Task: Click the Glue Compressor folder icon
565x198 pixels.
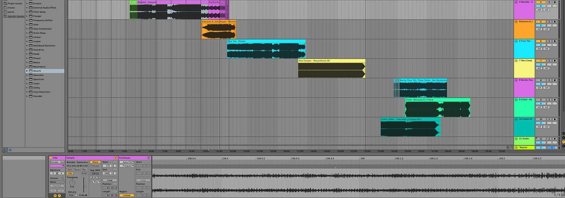Action: 31,29
